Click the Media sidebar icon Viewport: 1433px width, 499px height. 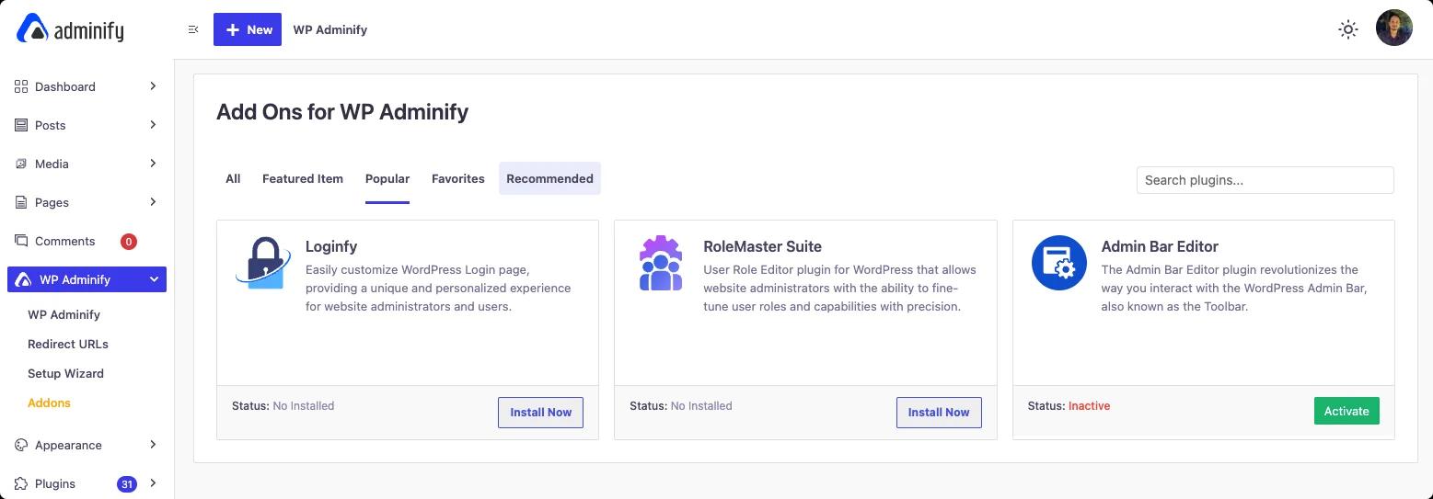pyautogui.click(x=21, y=164)
